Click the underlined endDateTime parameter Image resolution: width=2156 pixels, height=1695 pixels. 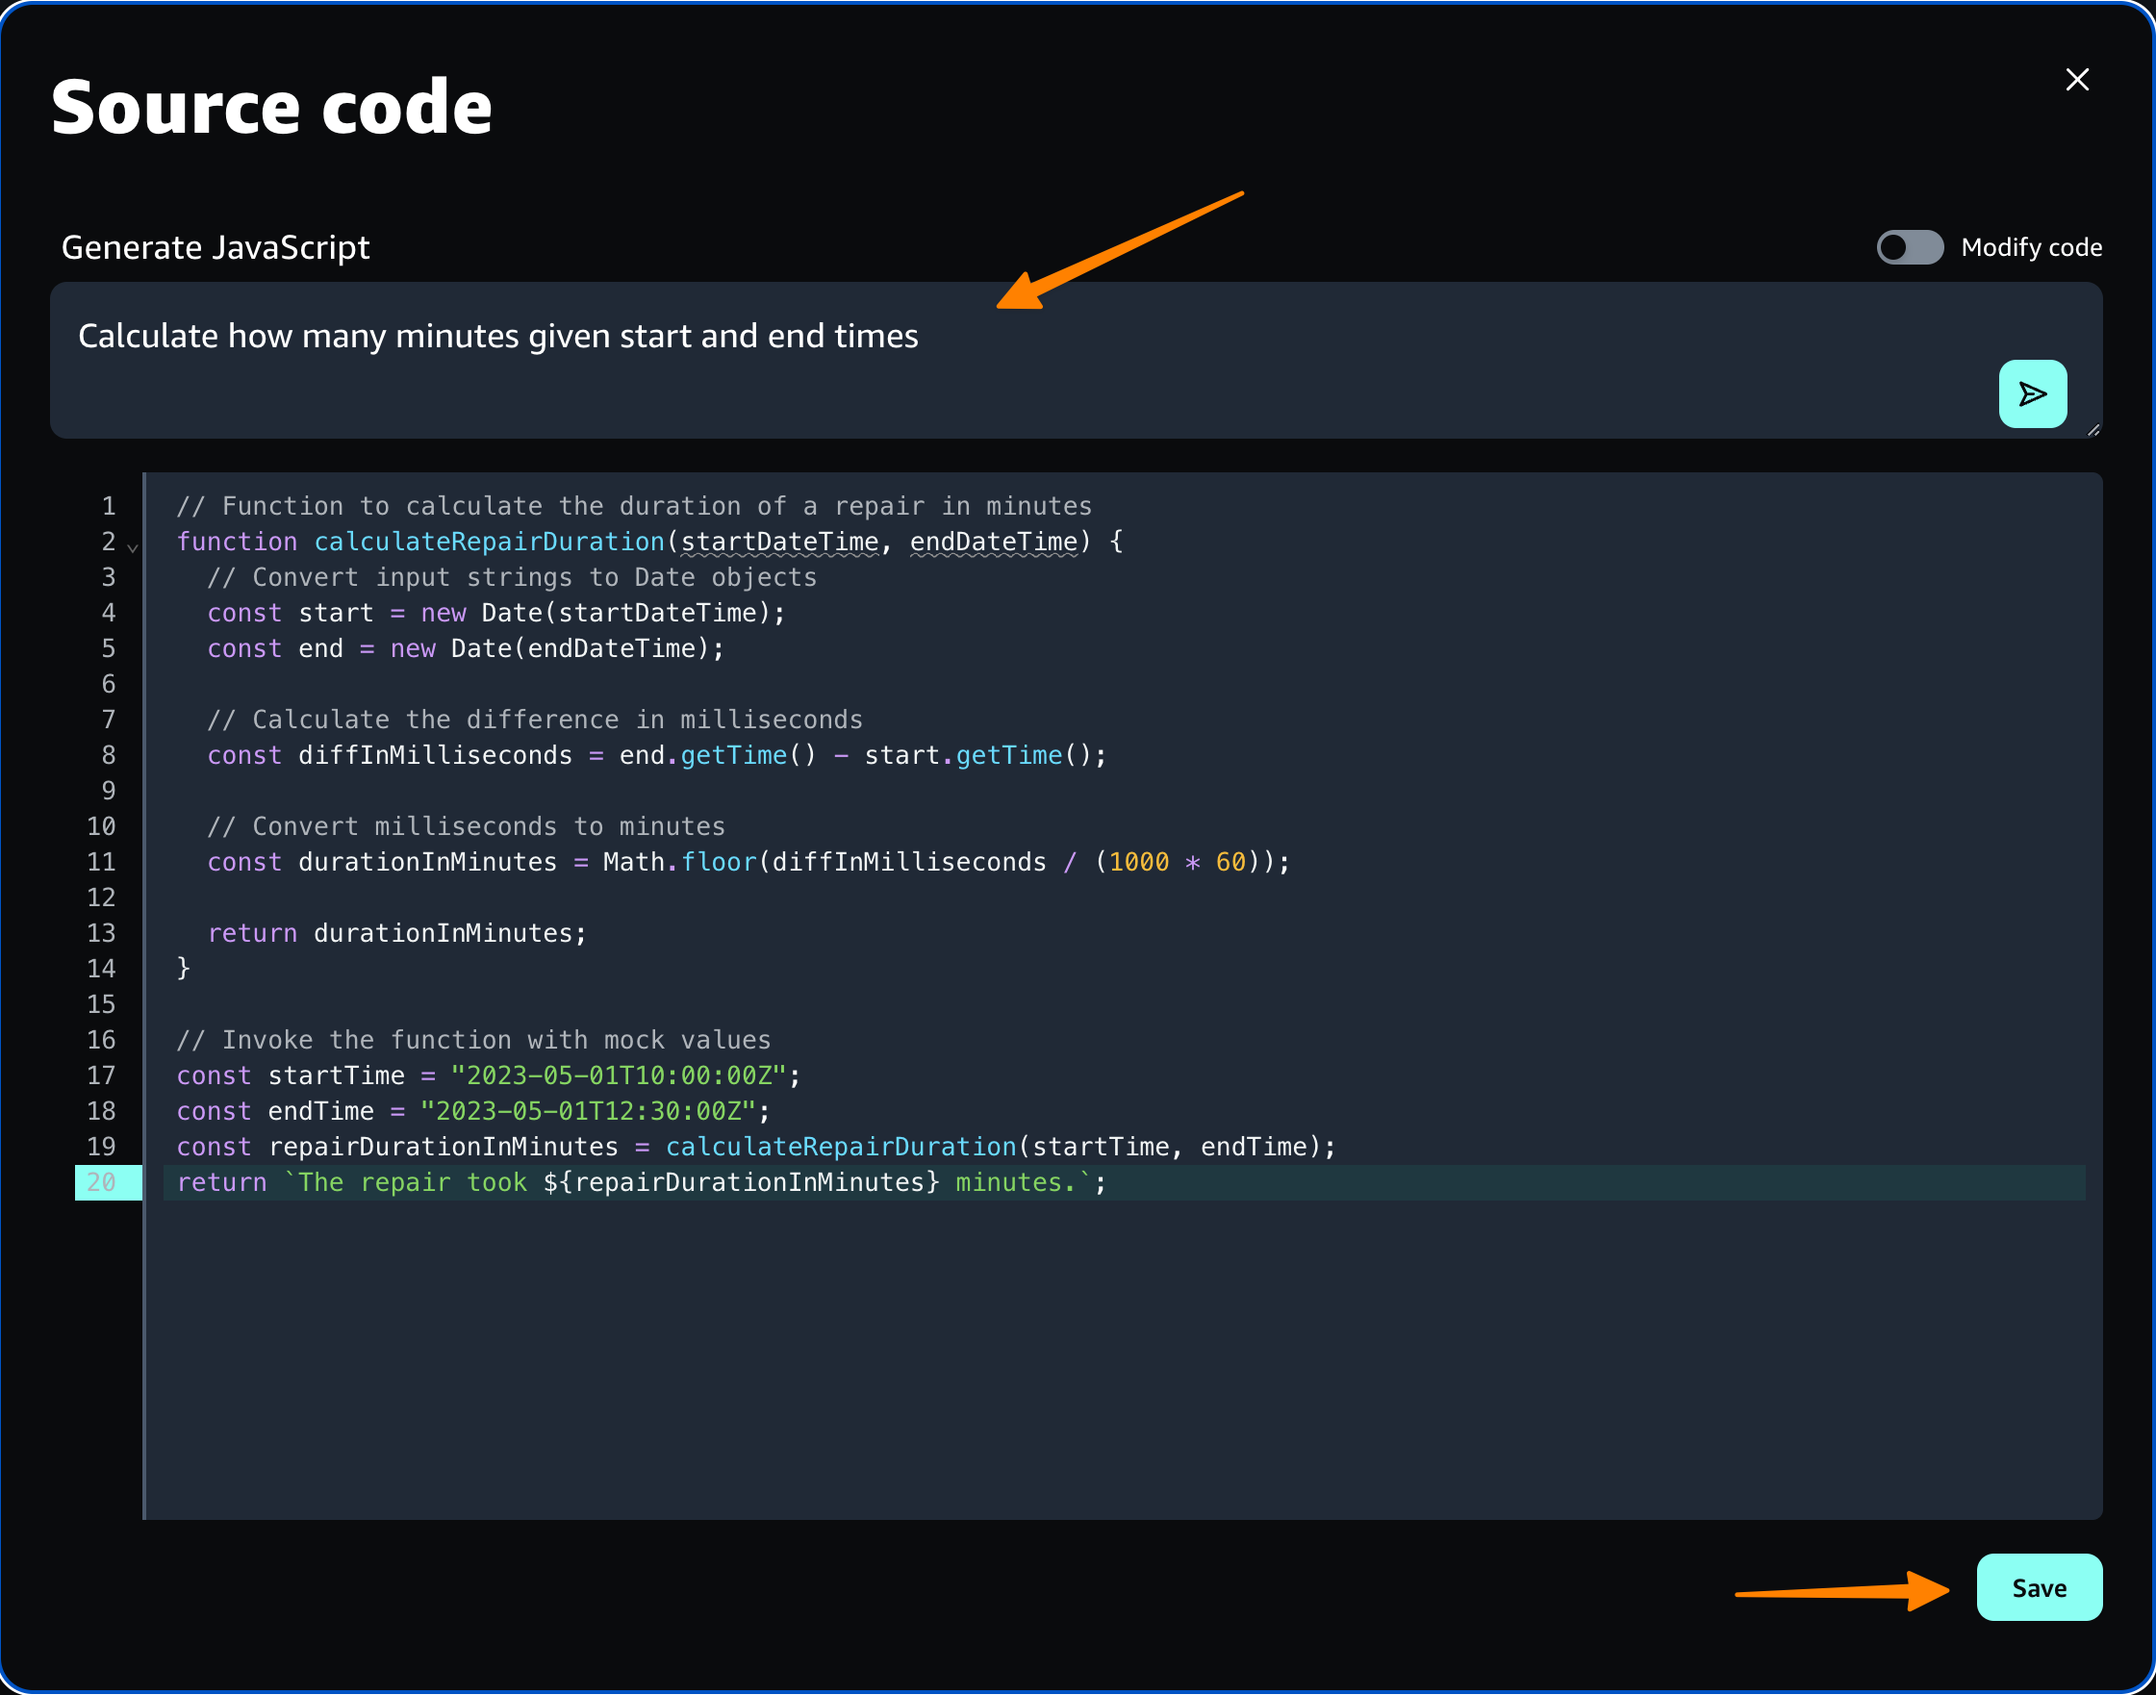click(994, 542)
